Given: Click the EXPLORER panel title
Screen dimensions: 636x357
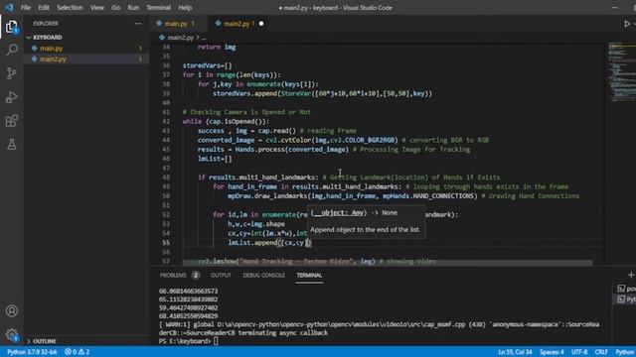Looking at the screenshot, I should pos(46,24).
